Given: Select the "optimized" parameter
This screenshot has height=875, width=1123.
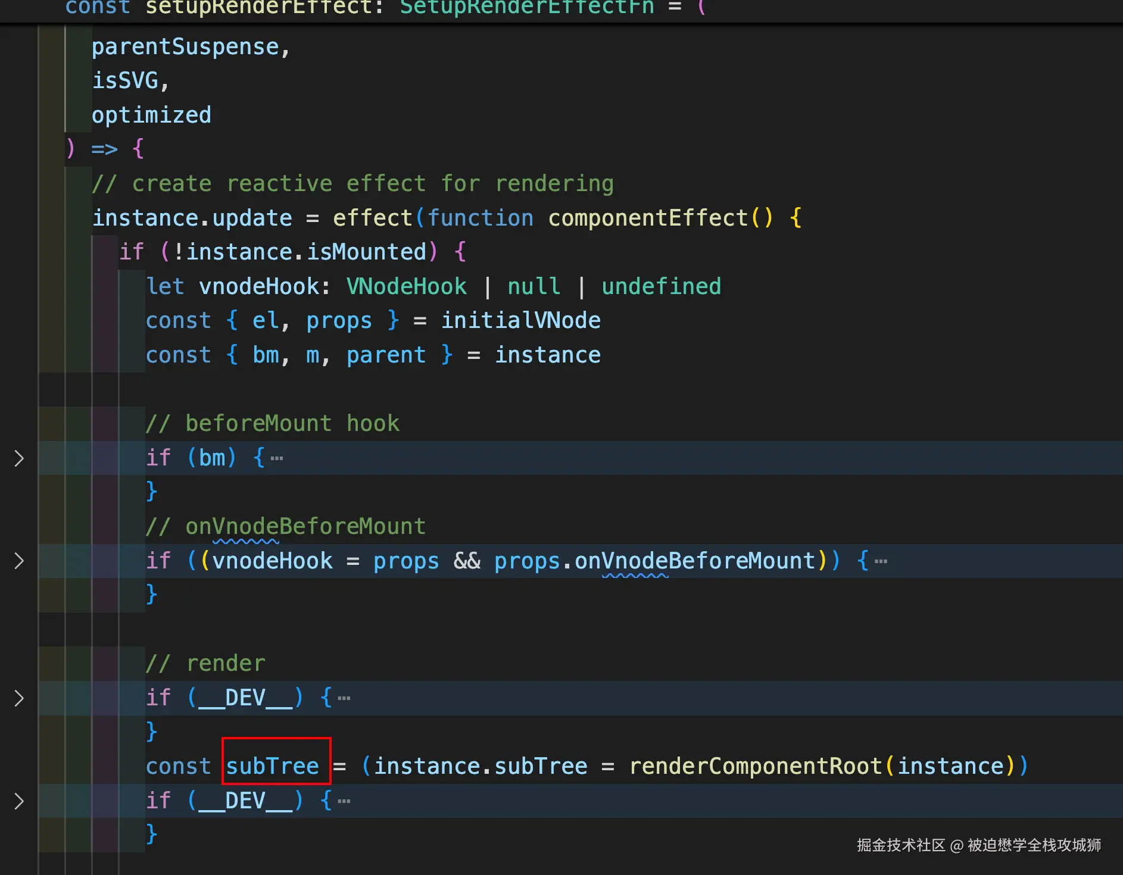Looking at the screenshot, I should click(152, 115).
